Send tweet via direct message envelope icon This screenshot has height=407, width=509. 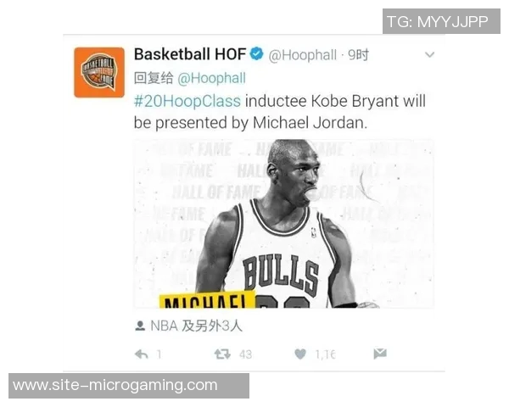pos(380,354)
